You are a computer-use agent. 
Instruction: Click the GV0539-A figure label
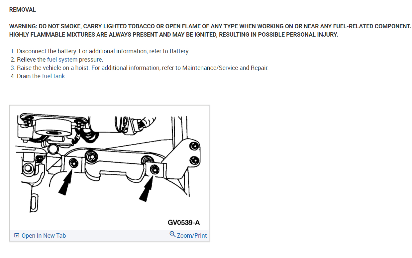pos(184,222)
